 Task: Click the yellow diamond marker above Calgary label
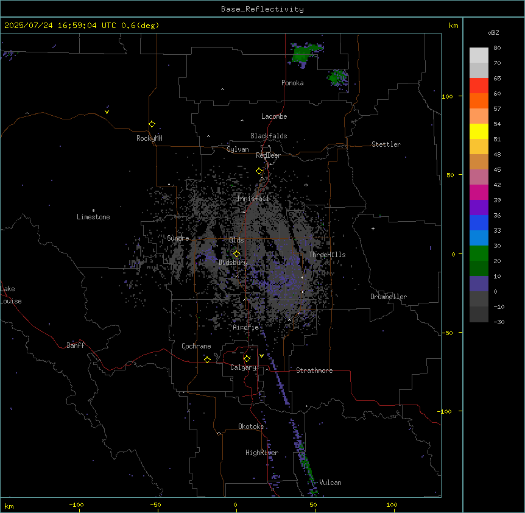[x=247, y=359]
